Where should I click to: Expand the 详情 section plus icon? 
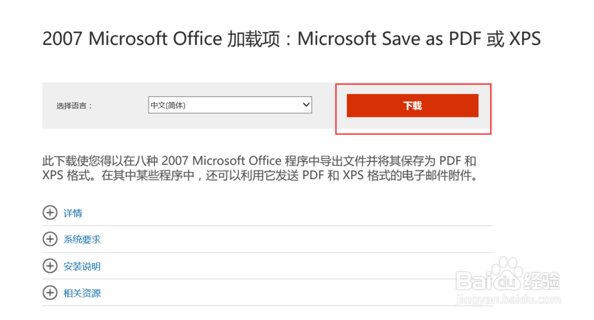[50, 213]
